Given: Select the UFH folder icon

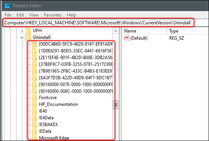Looking at the screenshot, I should (x=29, y=31).
